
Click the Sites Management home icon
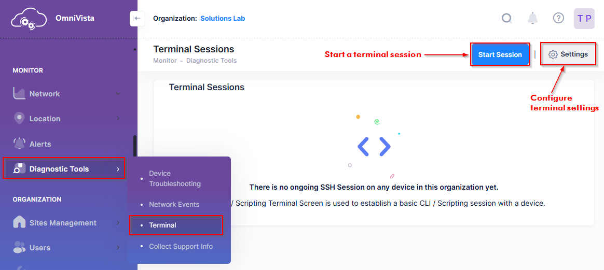pyautogui.click(x=19, y=222)
